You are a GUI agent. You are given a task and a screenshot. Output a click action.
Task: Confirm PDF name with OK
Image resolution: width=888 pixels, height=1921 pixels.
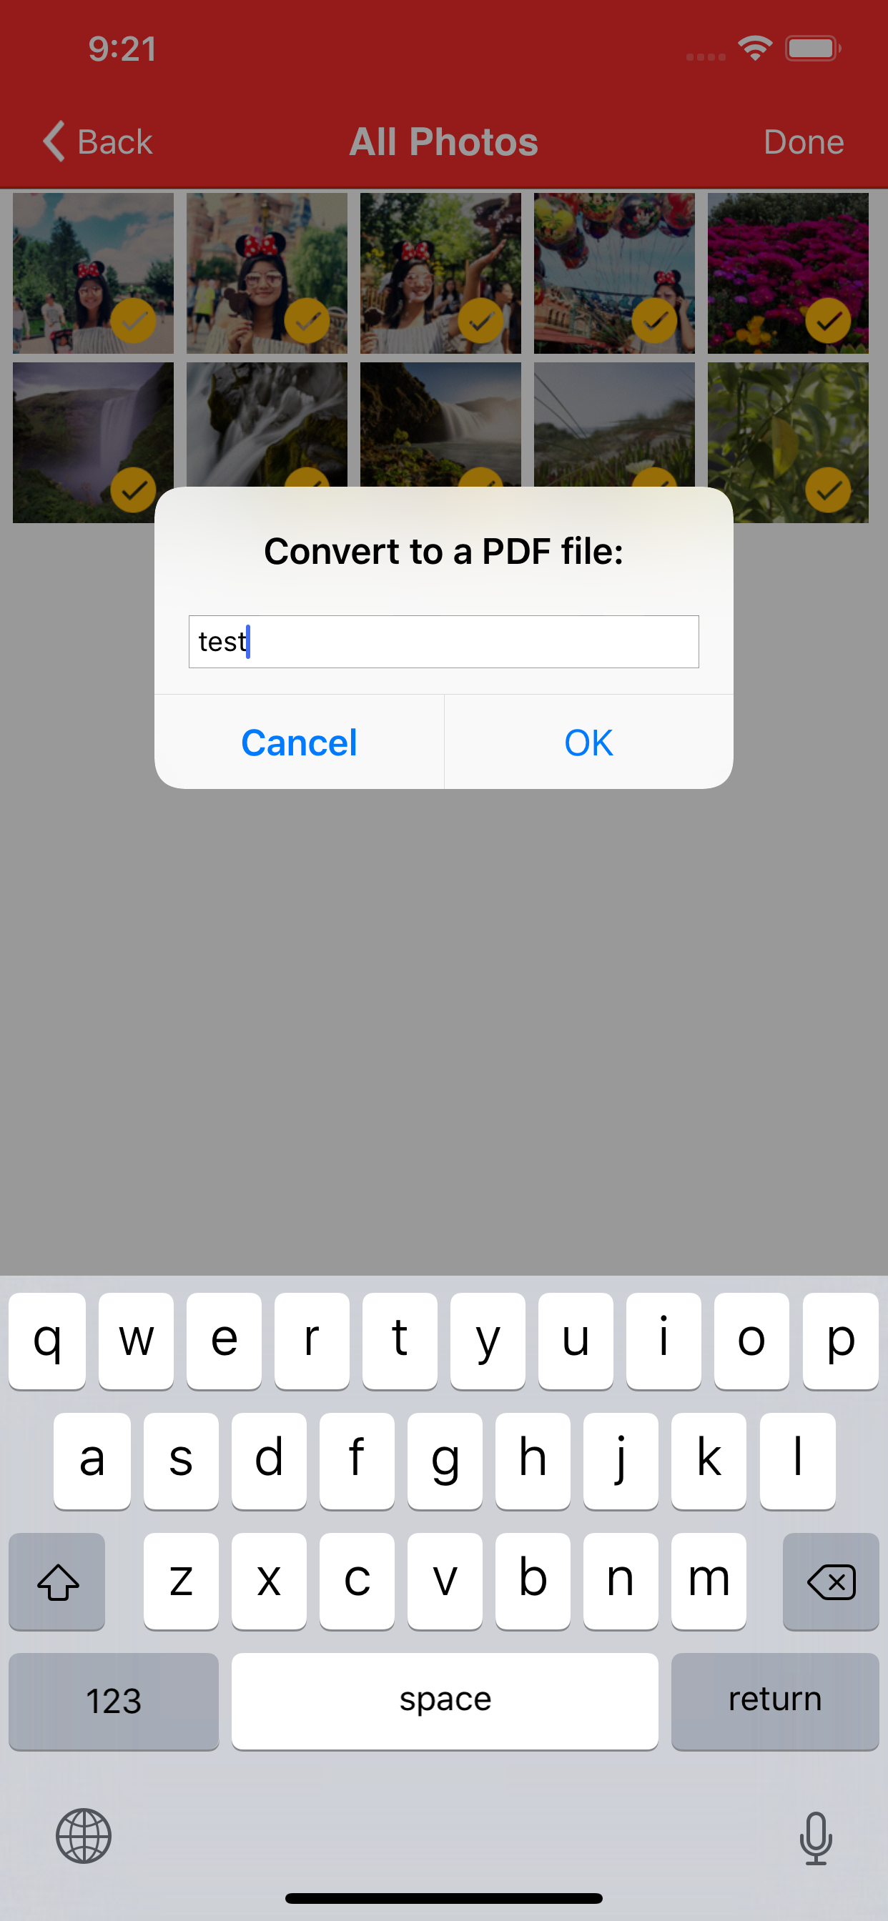588,742
